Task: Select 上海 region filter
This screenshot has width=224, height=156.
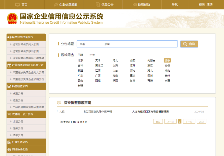Action: tap(115, 66)
